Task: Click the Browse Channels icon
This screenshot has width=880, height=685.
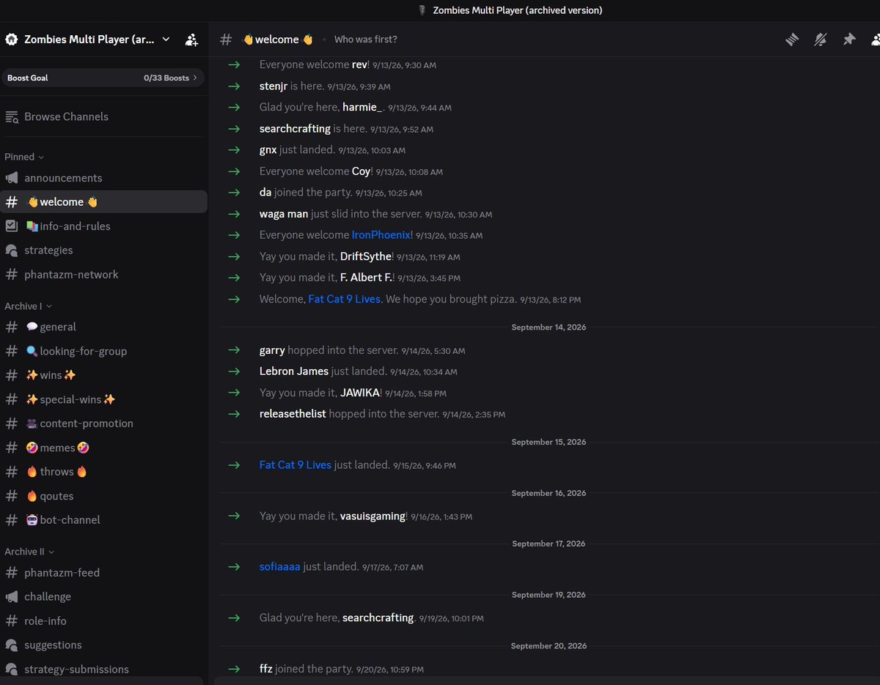Action: point(12,116)
